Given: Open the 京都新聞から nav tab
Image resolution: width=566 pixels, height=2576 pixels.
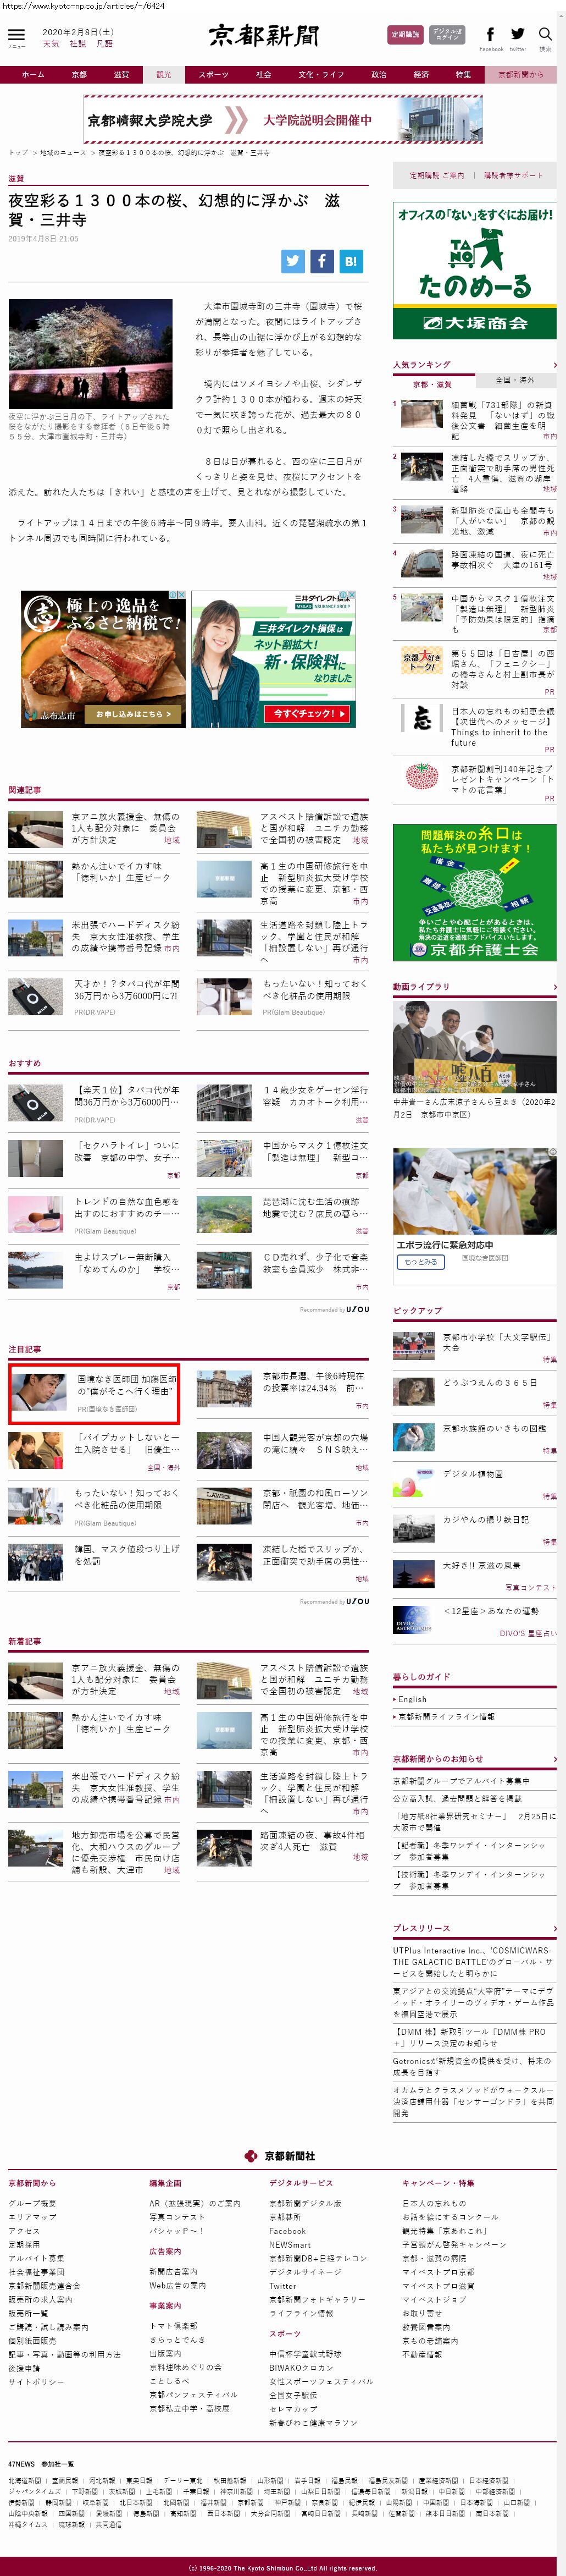Looking at the screenshot, I should 521,75.
